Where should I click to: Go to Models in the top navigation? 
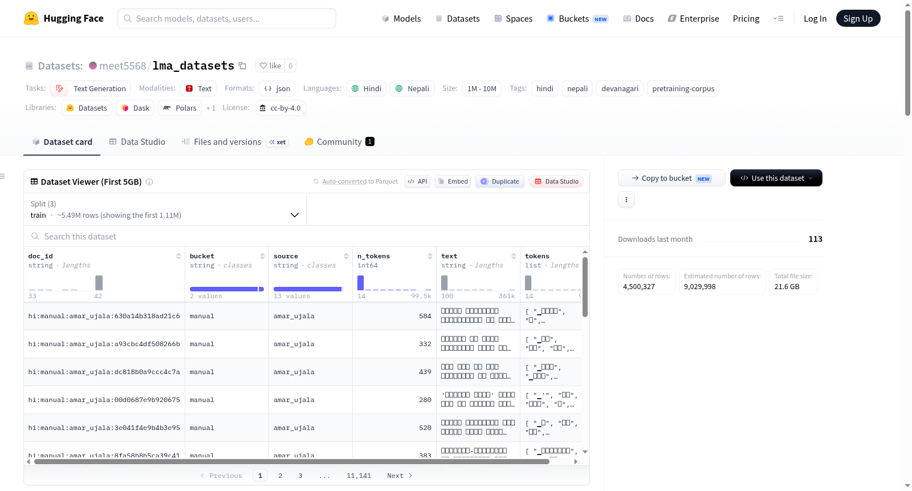401,18
